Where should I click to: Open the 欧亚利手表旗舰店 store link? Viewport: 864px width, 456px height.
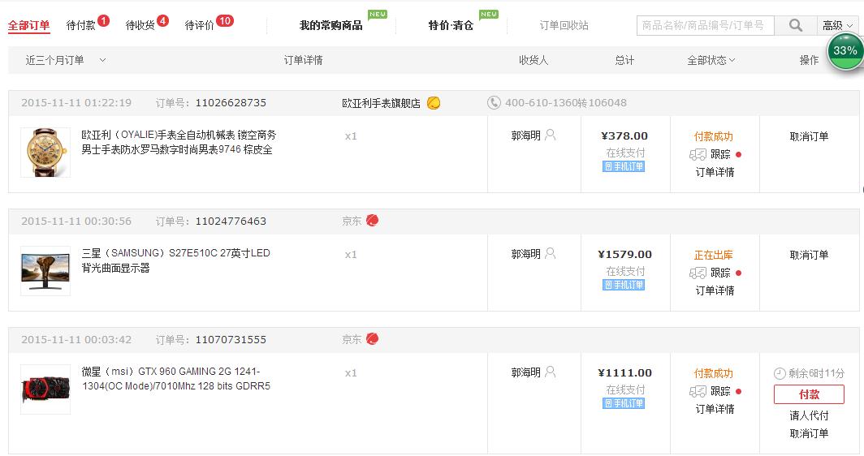point(381,103)
